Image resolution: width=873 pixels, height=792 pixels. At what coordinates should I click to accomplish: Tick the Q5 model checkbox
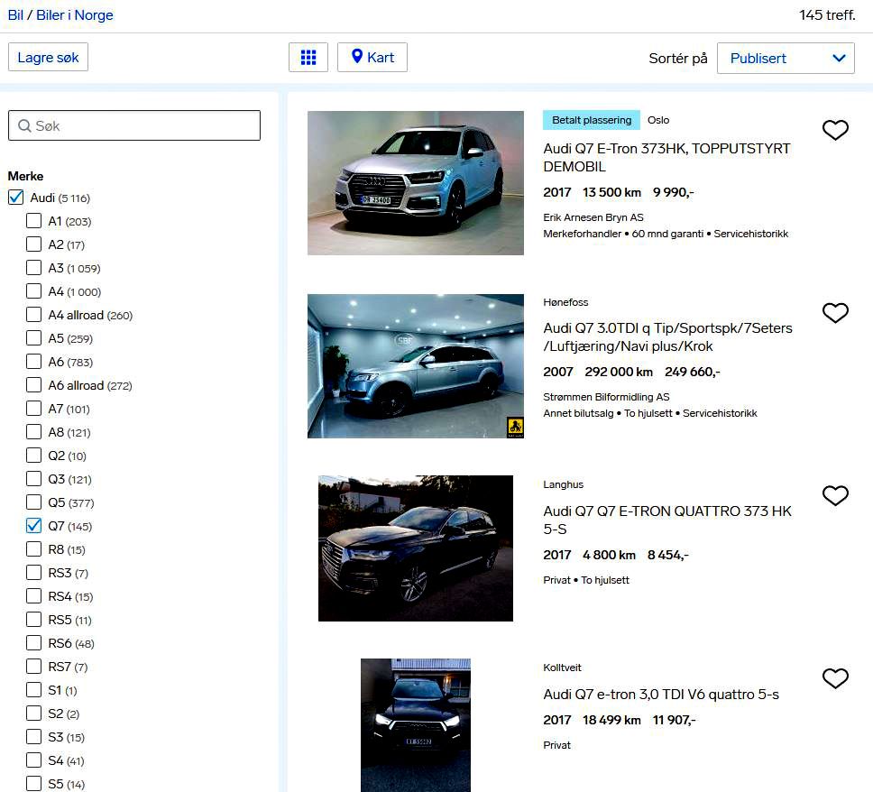(x=34, y=502)
